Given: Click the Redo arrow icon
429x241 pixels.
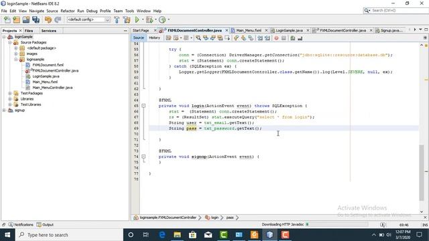Looking at the screenshot, I should pyautogui.click(x=58, y=19).
